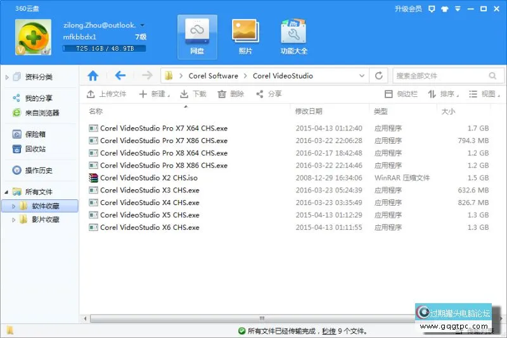The height and width of the screenshot is (338, 507).
Task: Click the search magnifier icon
Action: tap(492, 76)
